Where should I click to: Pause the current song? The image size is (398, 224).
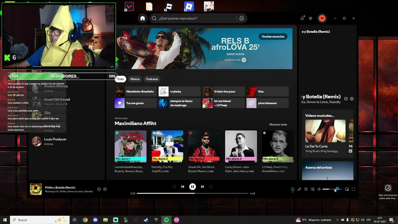[x=192, y=187]
